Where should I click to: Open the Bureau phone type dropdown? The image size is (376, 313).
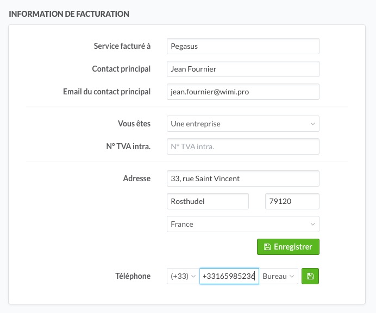coord(279,276)
